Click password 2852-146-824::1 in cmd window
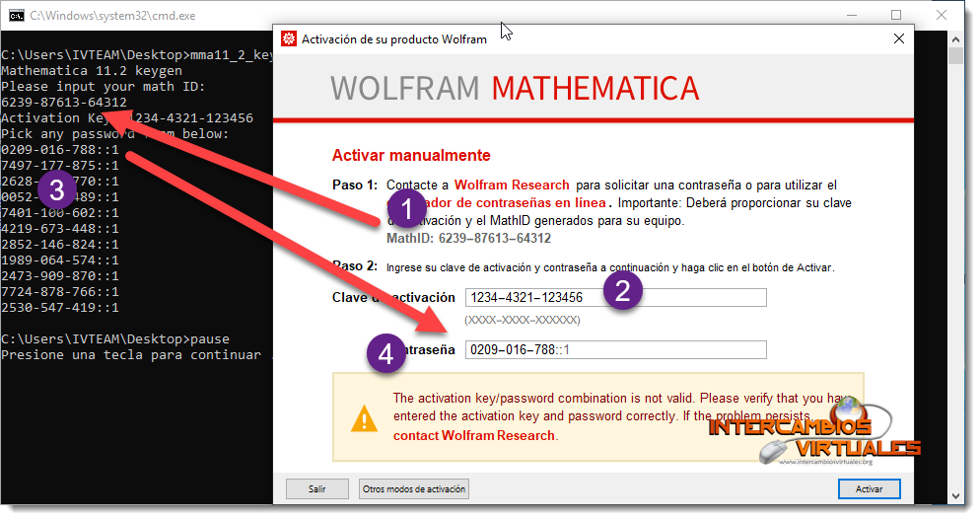Screen dimensions: 980x520 pyautogui.click(x=60, y=244)
